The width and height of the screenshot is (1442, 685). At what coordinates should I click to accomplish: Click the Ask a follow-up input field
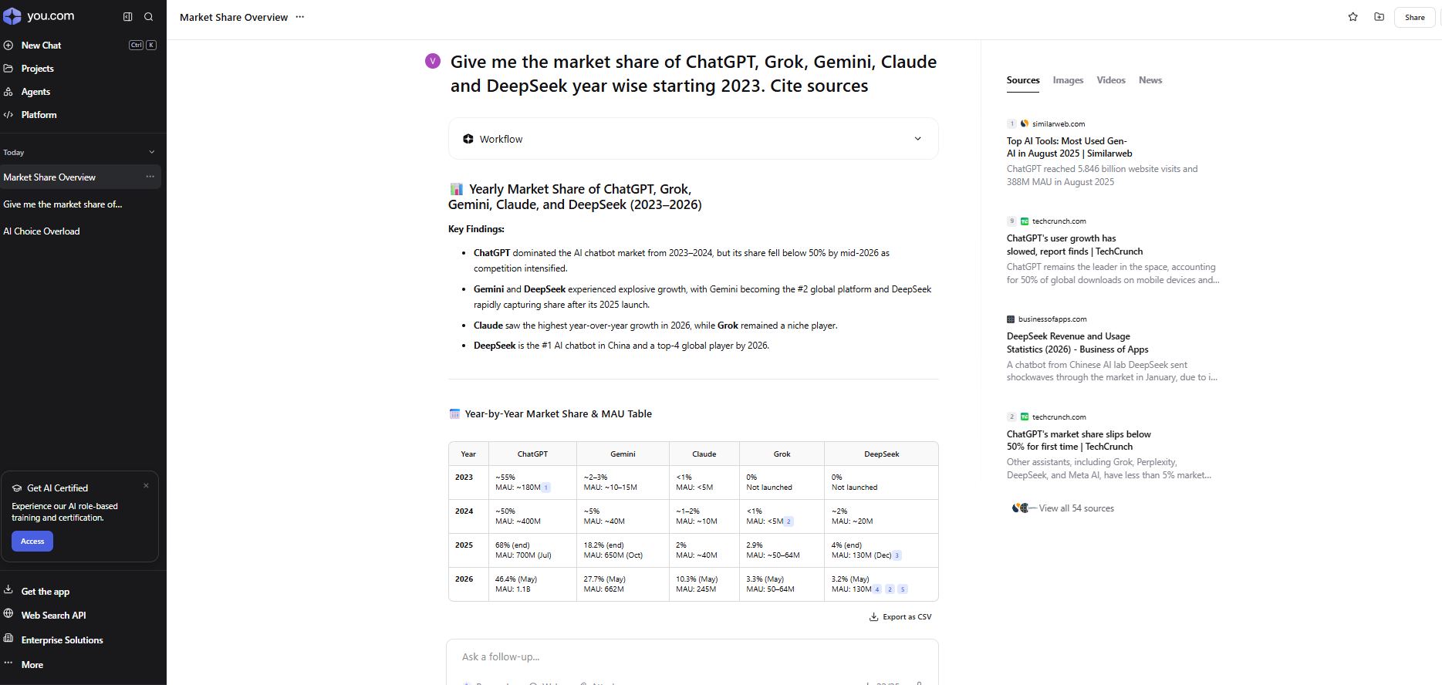(x=693, y=657)
